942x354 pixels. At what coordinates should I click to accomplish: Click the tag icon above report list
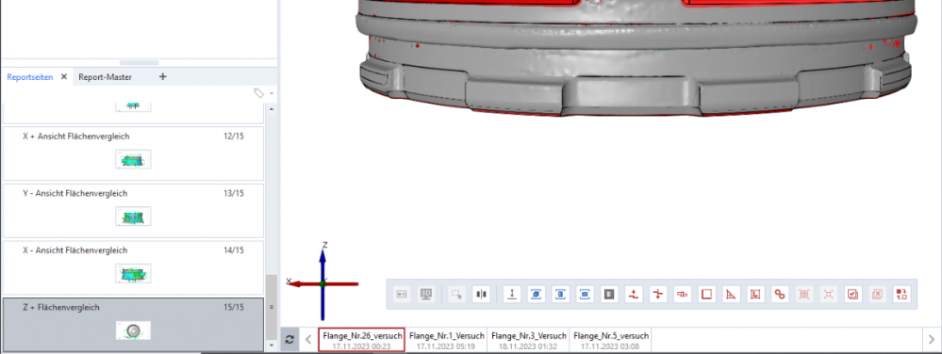[258, 93]
